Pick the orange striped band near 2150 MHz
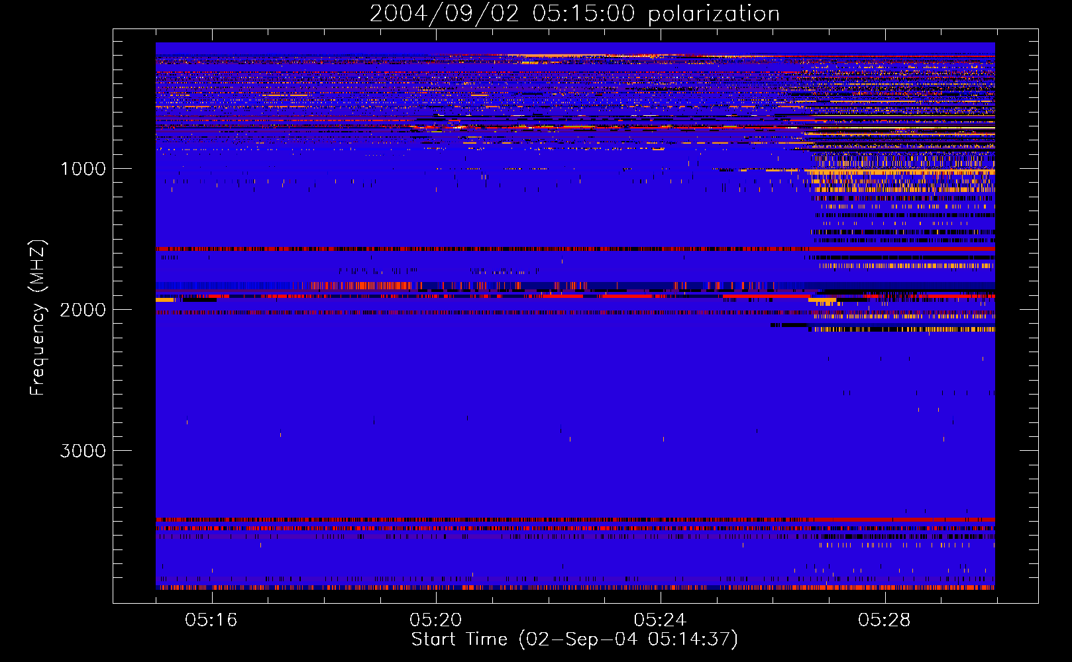Screen dimensions: 1072x662 [904, 329]
